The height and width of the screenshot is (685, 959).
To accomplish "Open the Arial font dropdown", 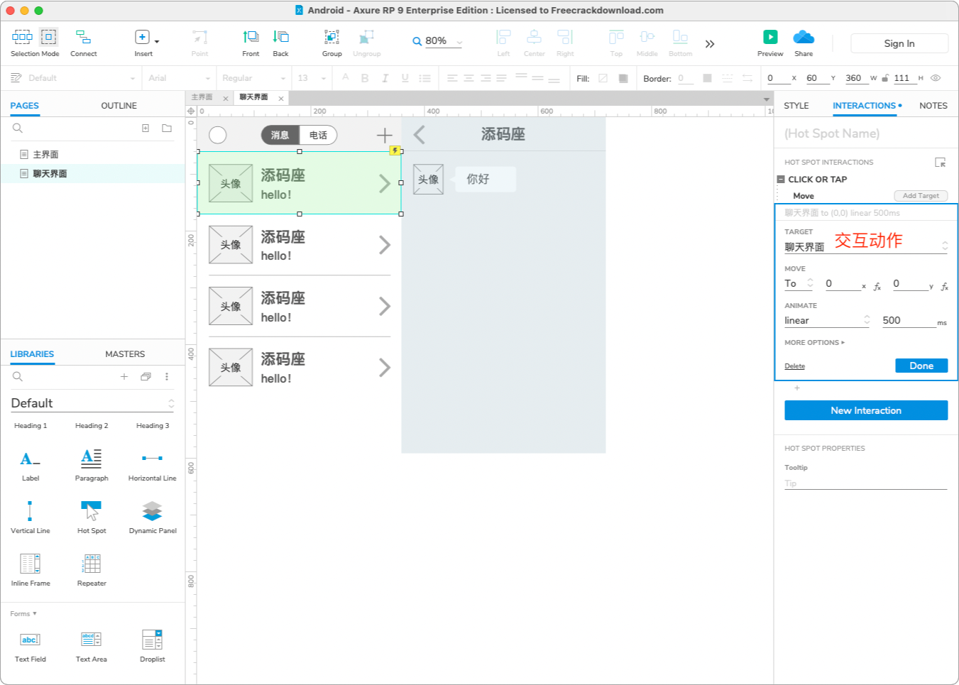I will point(208,78).
